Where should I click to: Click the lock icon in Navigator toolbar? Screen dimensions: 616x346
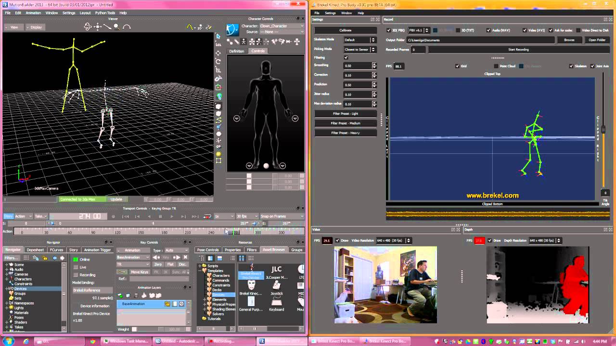coord(45,258)
